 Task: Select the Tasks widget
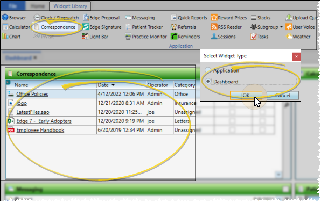point(259,37)
